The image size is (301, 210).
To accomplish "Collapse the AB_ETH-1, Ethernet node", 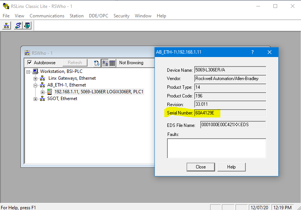I will point(36,85).
